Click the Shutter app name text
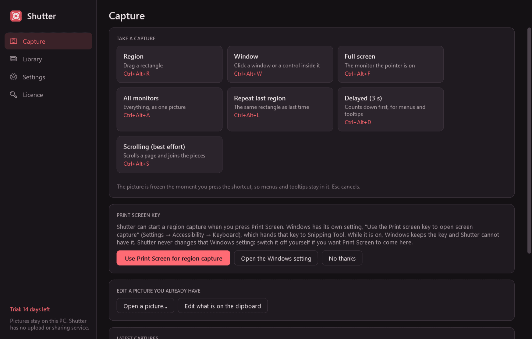This screenshot has height=339, width=532. point(41,16)
